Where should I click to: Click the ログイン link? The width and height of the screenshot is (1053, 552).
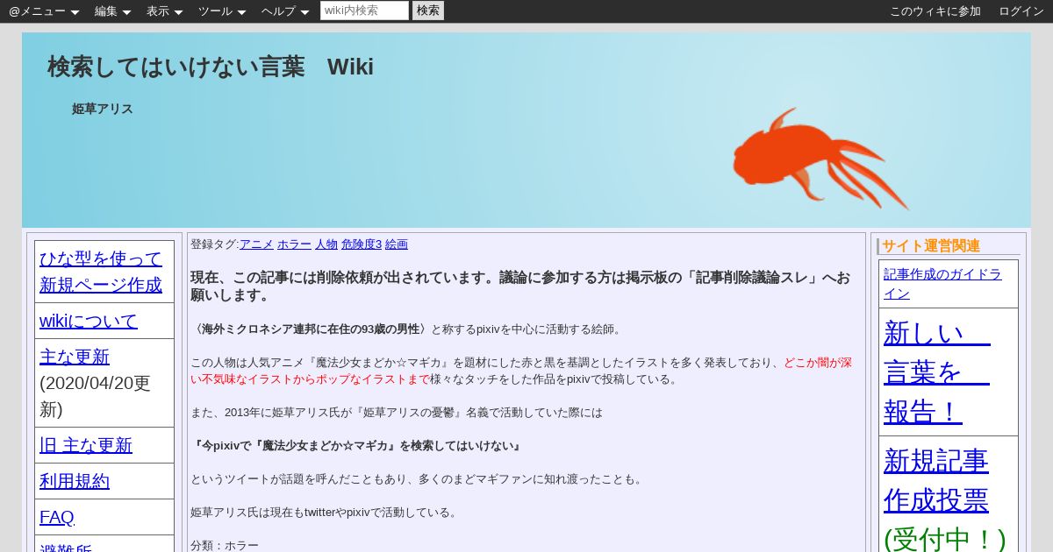click(1021, 11)
